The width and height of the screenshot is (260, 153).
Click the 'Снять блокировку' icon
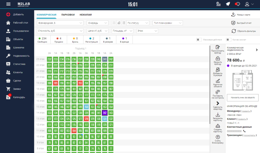(x=217, y=137)
